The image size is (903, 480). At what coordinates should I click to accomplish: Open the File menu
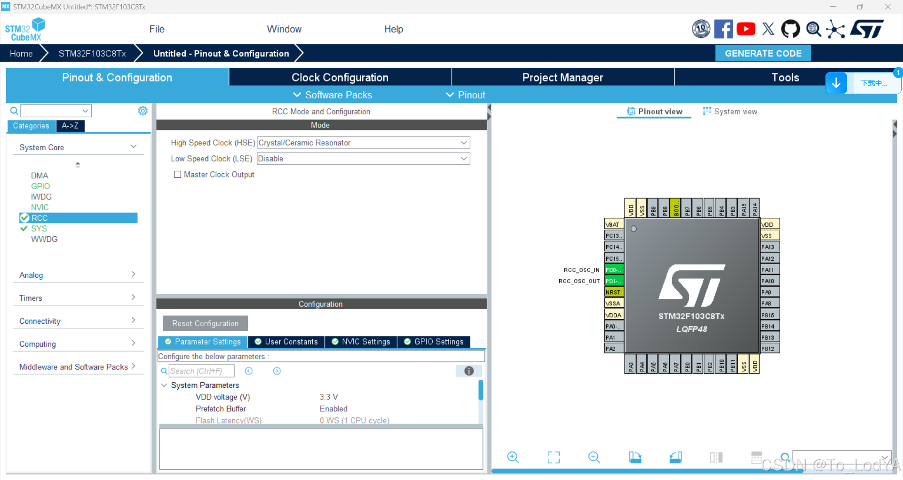pos(157,29)
